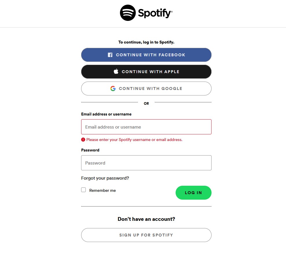
Task: Open the "Forgot your password?" link
Action: (105, 178)
